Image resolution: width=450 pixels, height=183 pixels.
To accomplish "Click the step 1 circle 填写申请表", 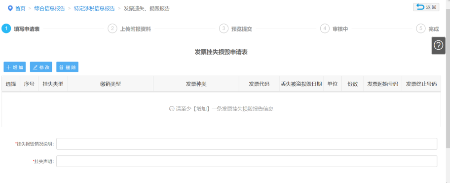I will click(6, 29).
